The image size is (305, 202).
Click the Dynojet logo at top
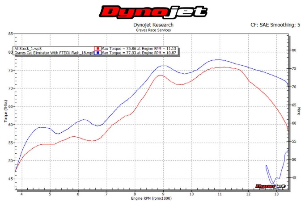(x=153, y=12)
